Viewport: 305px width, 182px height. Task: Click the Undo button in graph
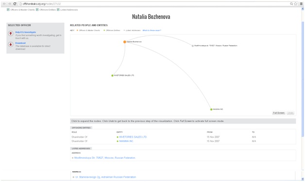(x=290, y=113)
